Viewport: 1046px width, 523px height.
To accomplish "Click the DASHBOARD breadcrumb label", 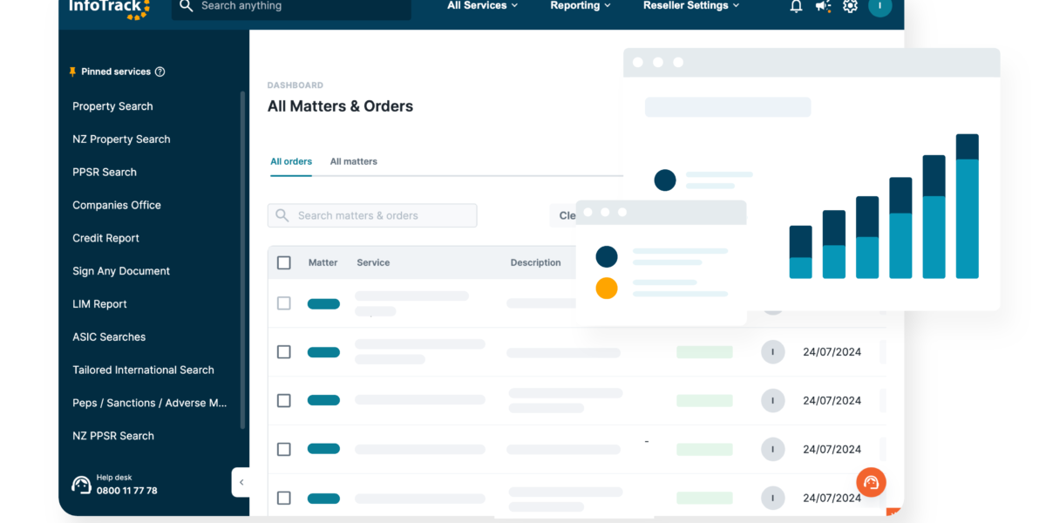I will [x=295, y=85].
